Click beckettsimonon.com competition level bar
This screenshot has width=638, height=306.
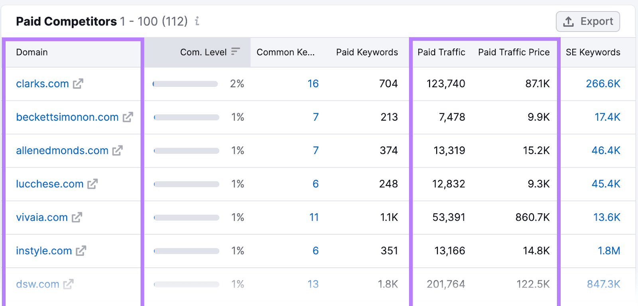pyautogui.click(x=187, y=118)
